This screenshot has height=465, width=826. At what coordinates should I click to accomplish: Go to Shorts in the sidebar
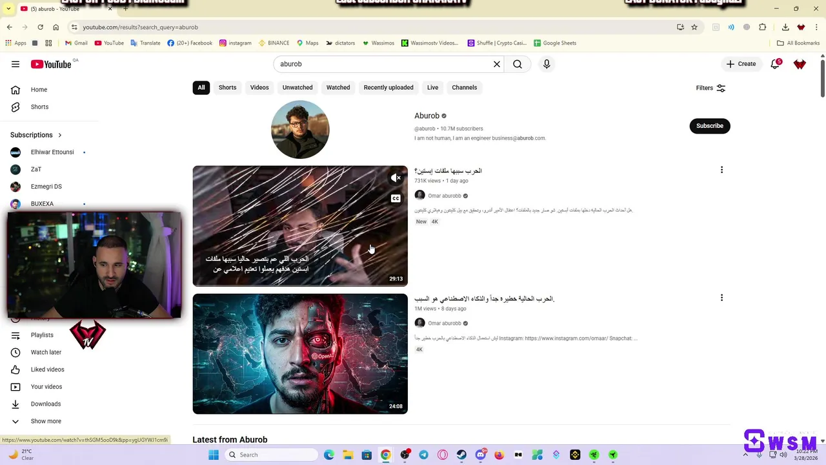pos(39,107)
